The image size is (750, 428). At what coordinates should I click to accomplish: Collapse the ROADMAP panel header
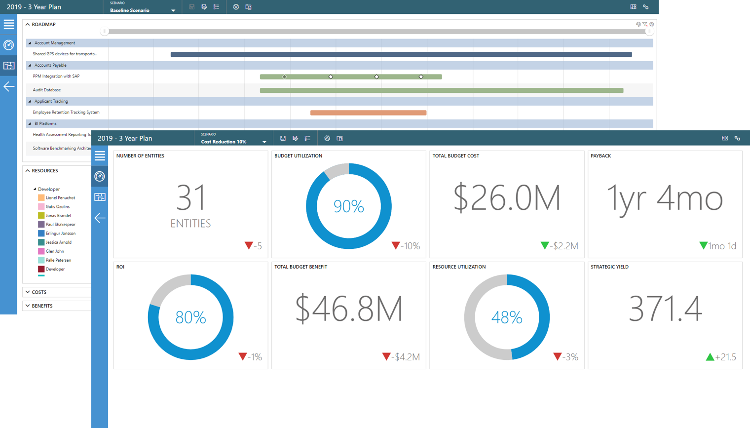[x=27, y=24]
